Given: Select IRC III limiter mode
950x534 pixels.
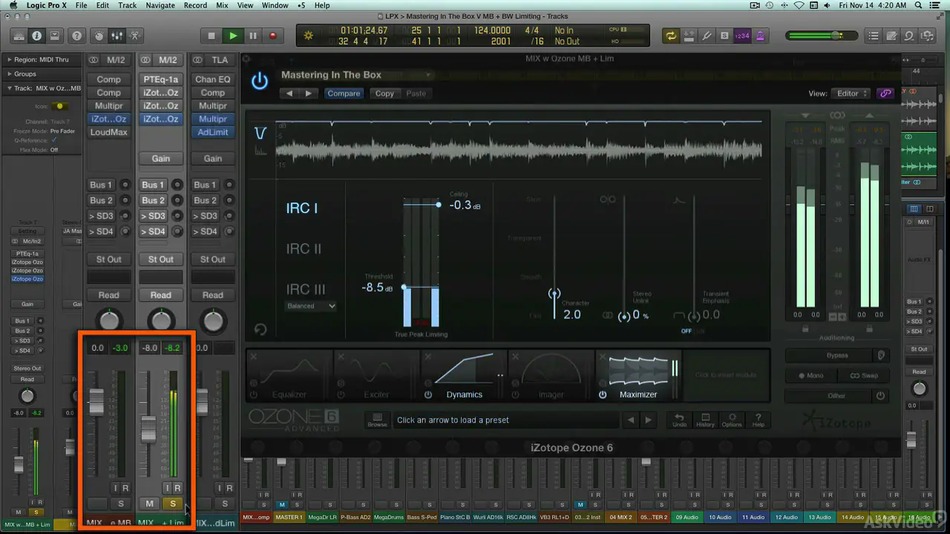Looking at the screenshot, I should (306, 290).
